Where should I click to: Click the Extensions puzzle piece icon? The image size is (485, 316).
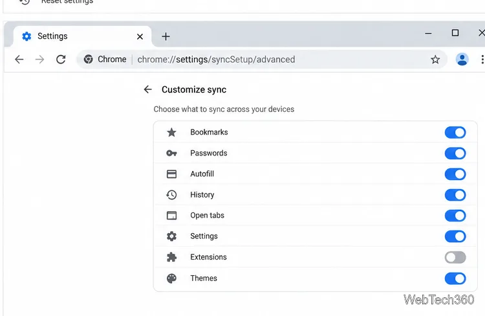pos(171,257)
